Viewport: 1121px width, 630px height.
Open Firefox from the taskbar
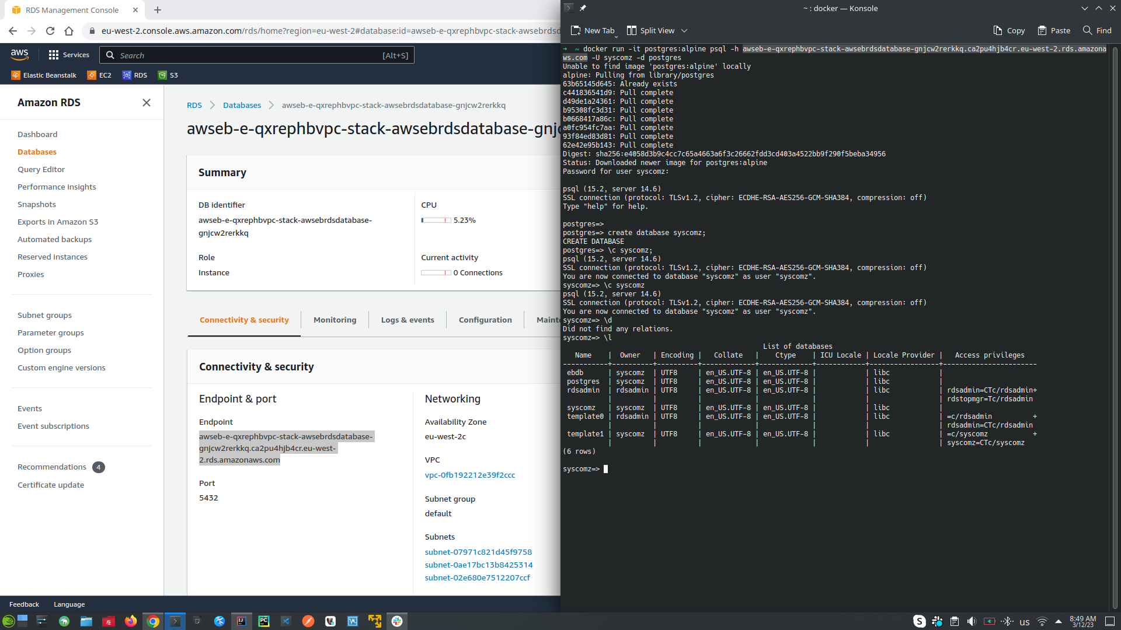tap(130, 621)
